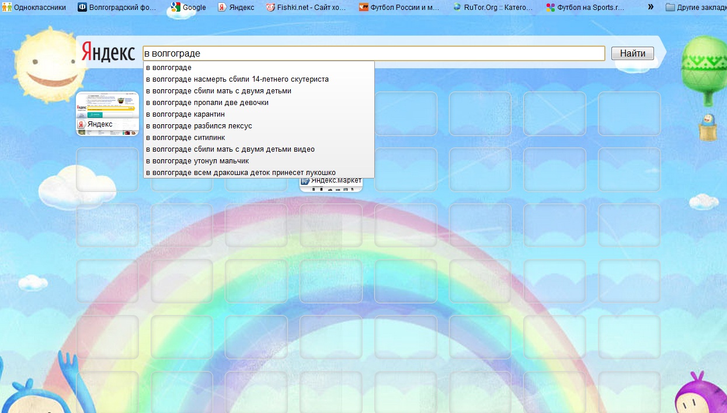Screen dimensions: 727x413
Task: Open the Одноклассники bookmark icon
Action: pos(7,8)
